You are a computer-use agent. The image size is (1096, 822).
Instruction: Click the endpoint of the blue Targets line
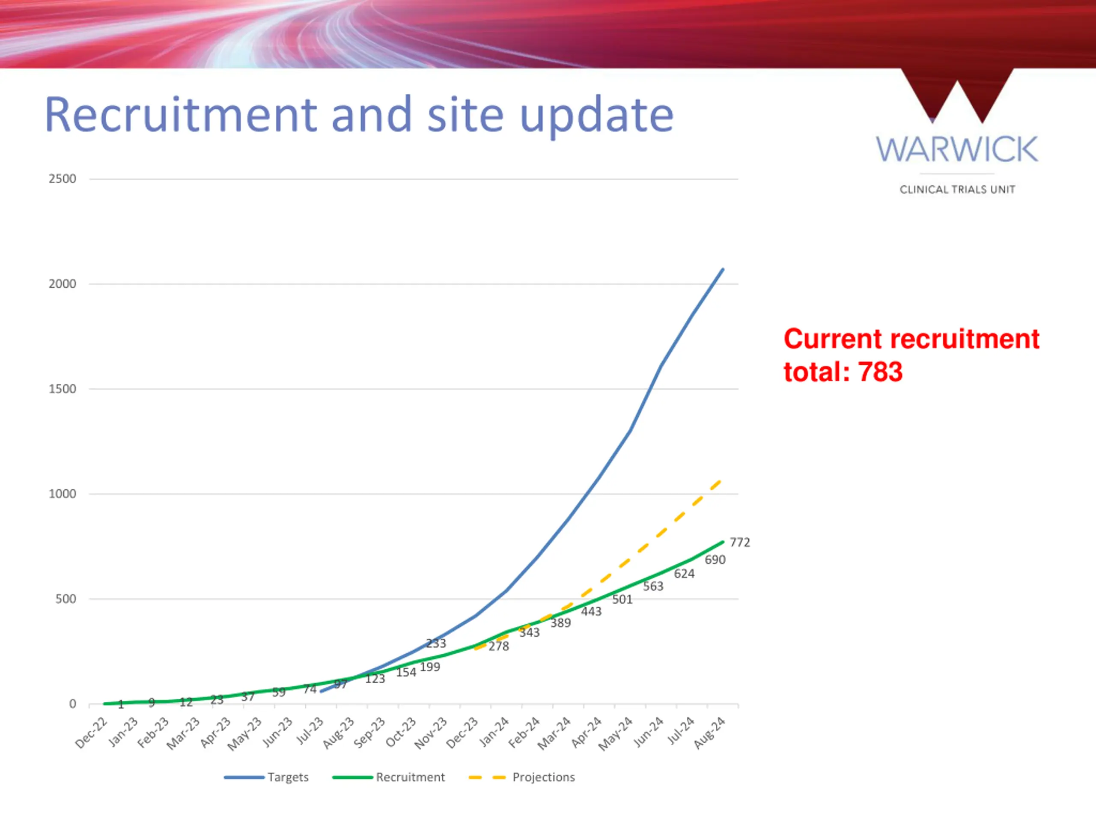(x=723, y=269)
